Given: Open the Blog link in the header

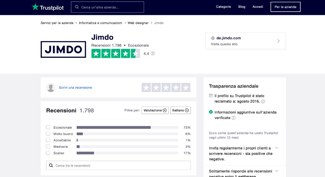Looking at the screenshot, I should (242, 7).
